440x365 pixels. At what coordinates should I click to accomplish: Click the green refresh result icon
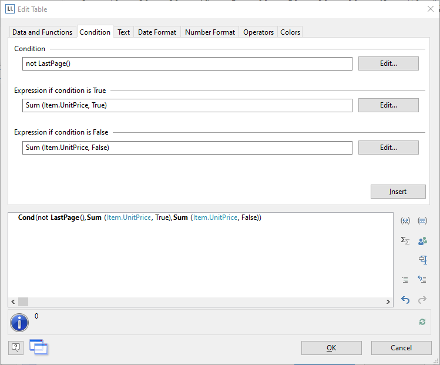[x=422, y=322]
